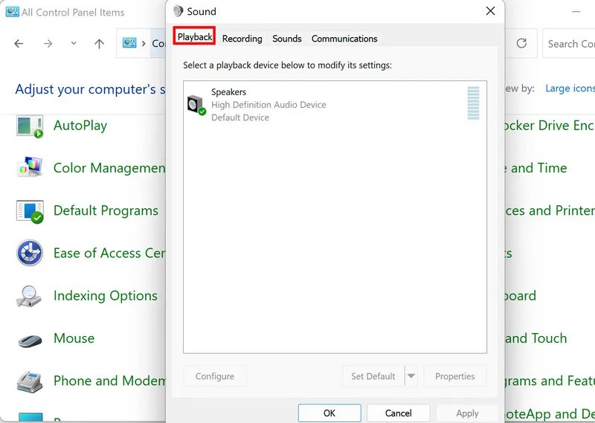The width and height of the screenshot is (595, 423).
Task: Refresh the Control Panel window
Action: tap(521, 43)
